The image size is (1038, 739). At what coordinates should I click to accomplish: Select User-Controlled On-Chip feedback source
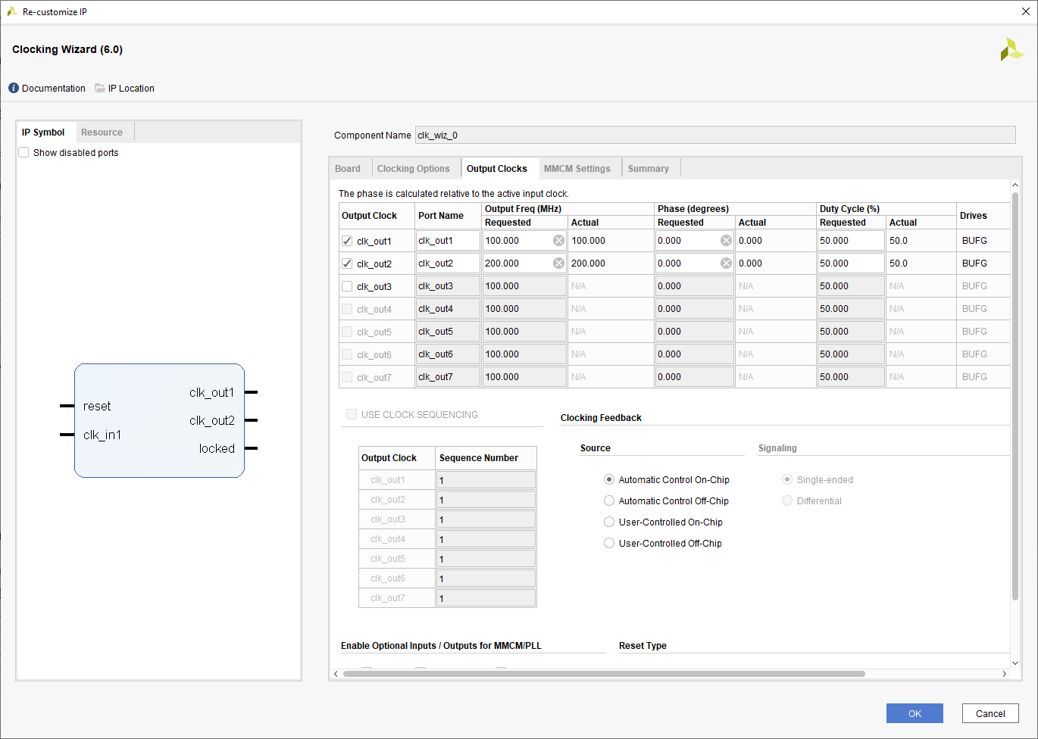(x=609, y=522)
